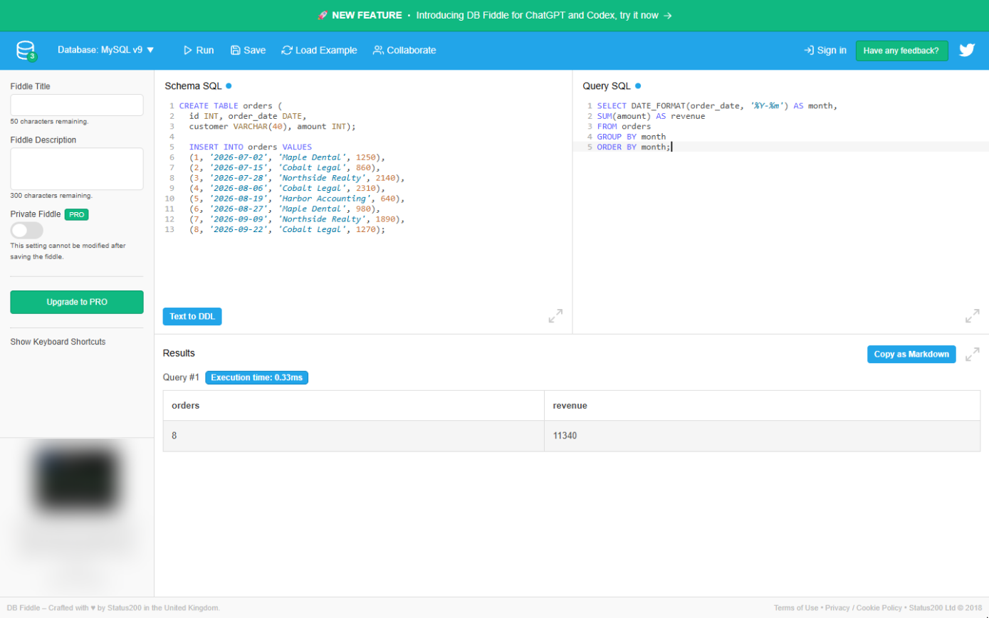This screenshot has height=618, width=989.
Task: Click the 'Query #1' label
Action: coord(181,377)
